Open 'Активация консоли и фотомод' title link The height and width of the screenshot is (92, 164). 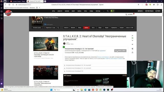tap(44, 54)
